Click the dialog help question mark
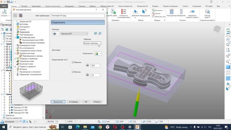 click(96, 10)
